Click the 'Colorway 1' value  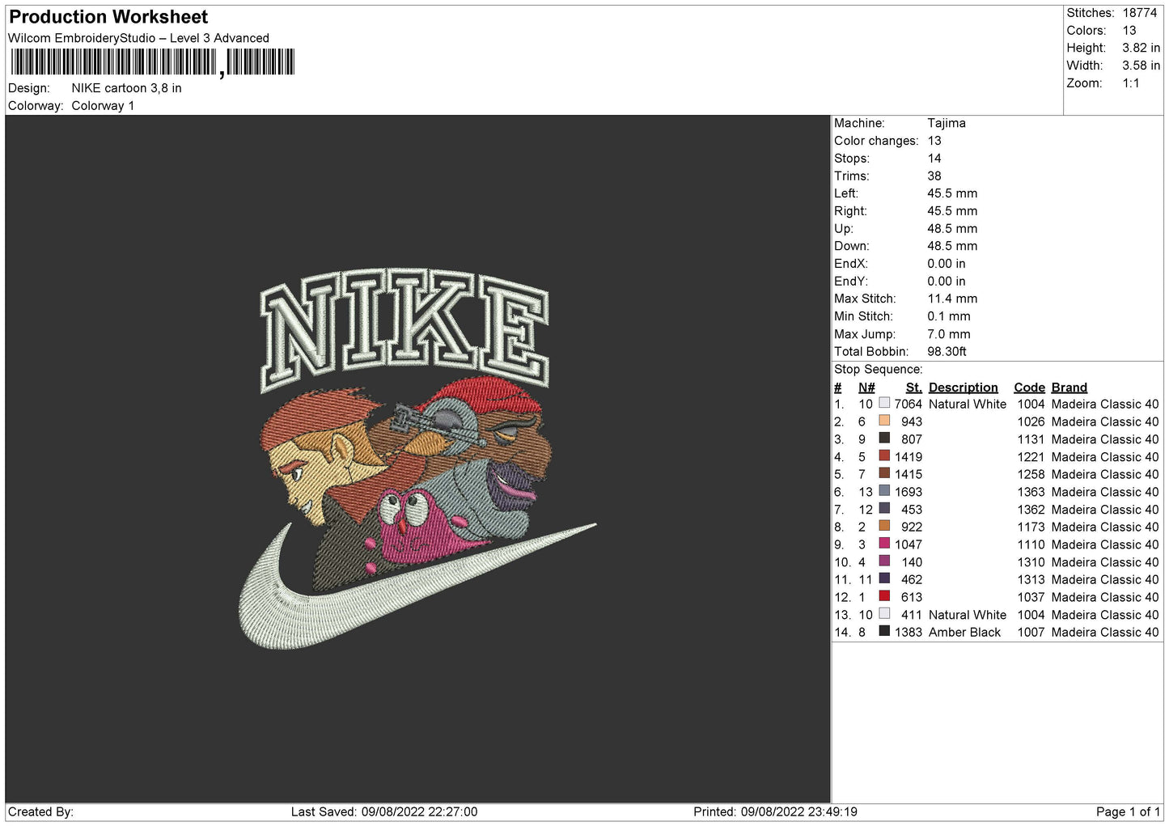[103, 106]
